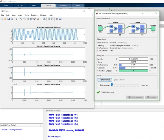Expand the FaultABC.m (Script) details dropdown

41,125
